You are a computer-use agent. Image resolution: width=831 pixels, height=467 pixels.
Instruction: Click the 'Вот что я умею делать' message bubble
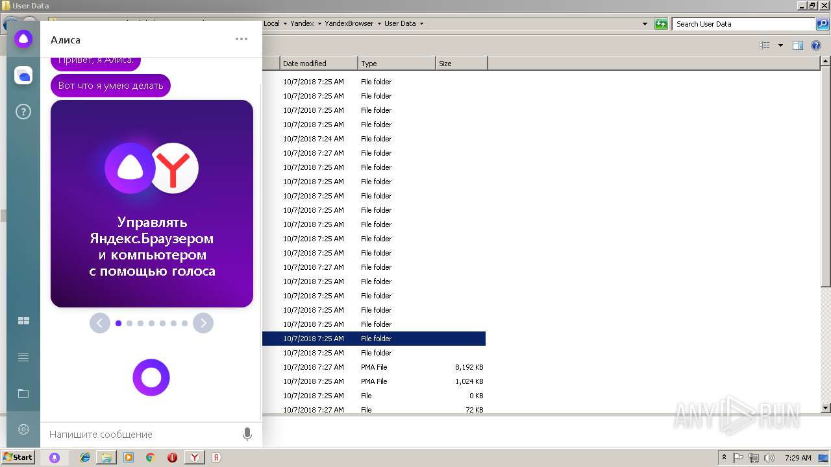[x=110, y=86]
